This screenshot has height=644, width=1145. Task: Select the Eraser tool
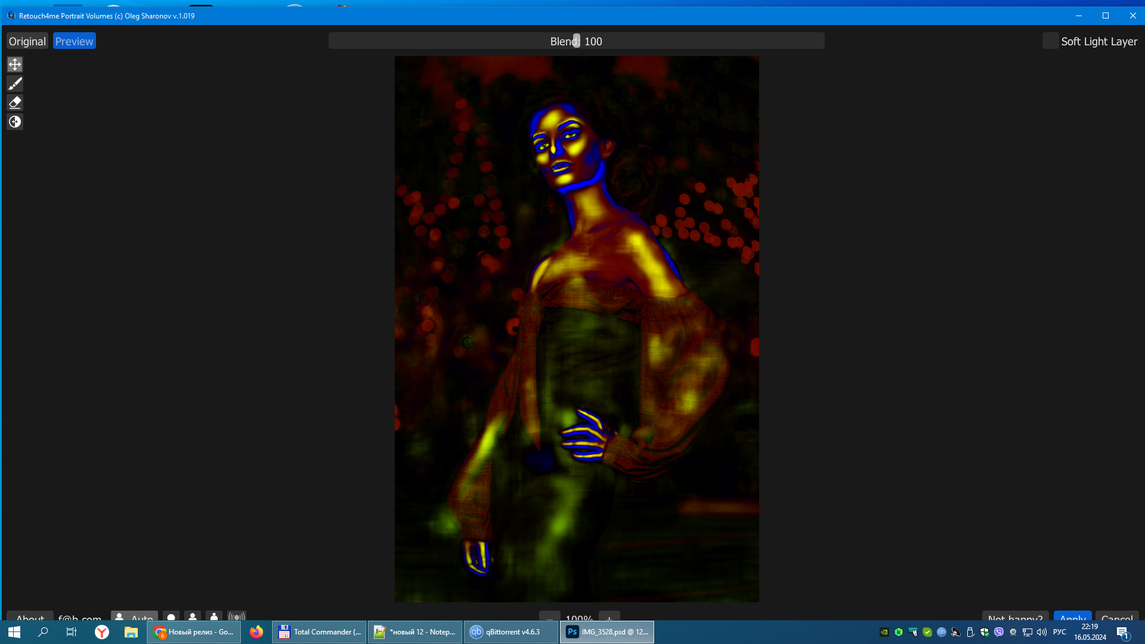15,103
